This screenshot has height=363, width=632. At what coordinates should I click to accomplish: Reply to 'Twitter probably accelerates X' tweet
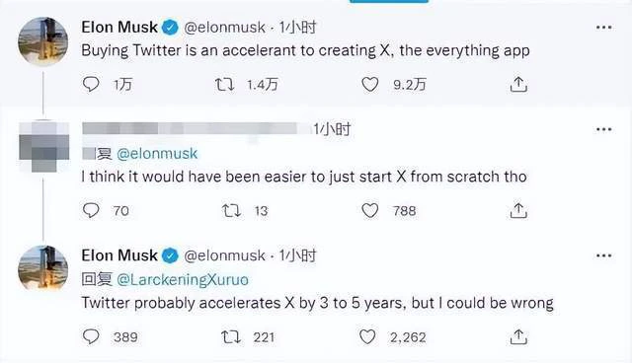click(x=91, y=336)
